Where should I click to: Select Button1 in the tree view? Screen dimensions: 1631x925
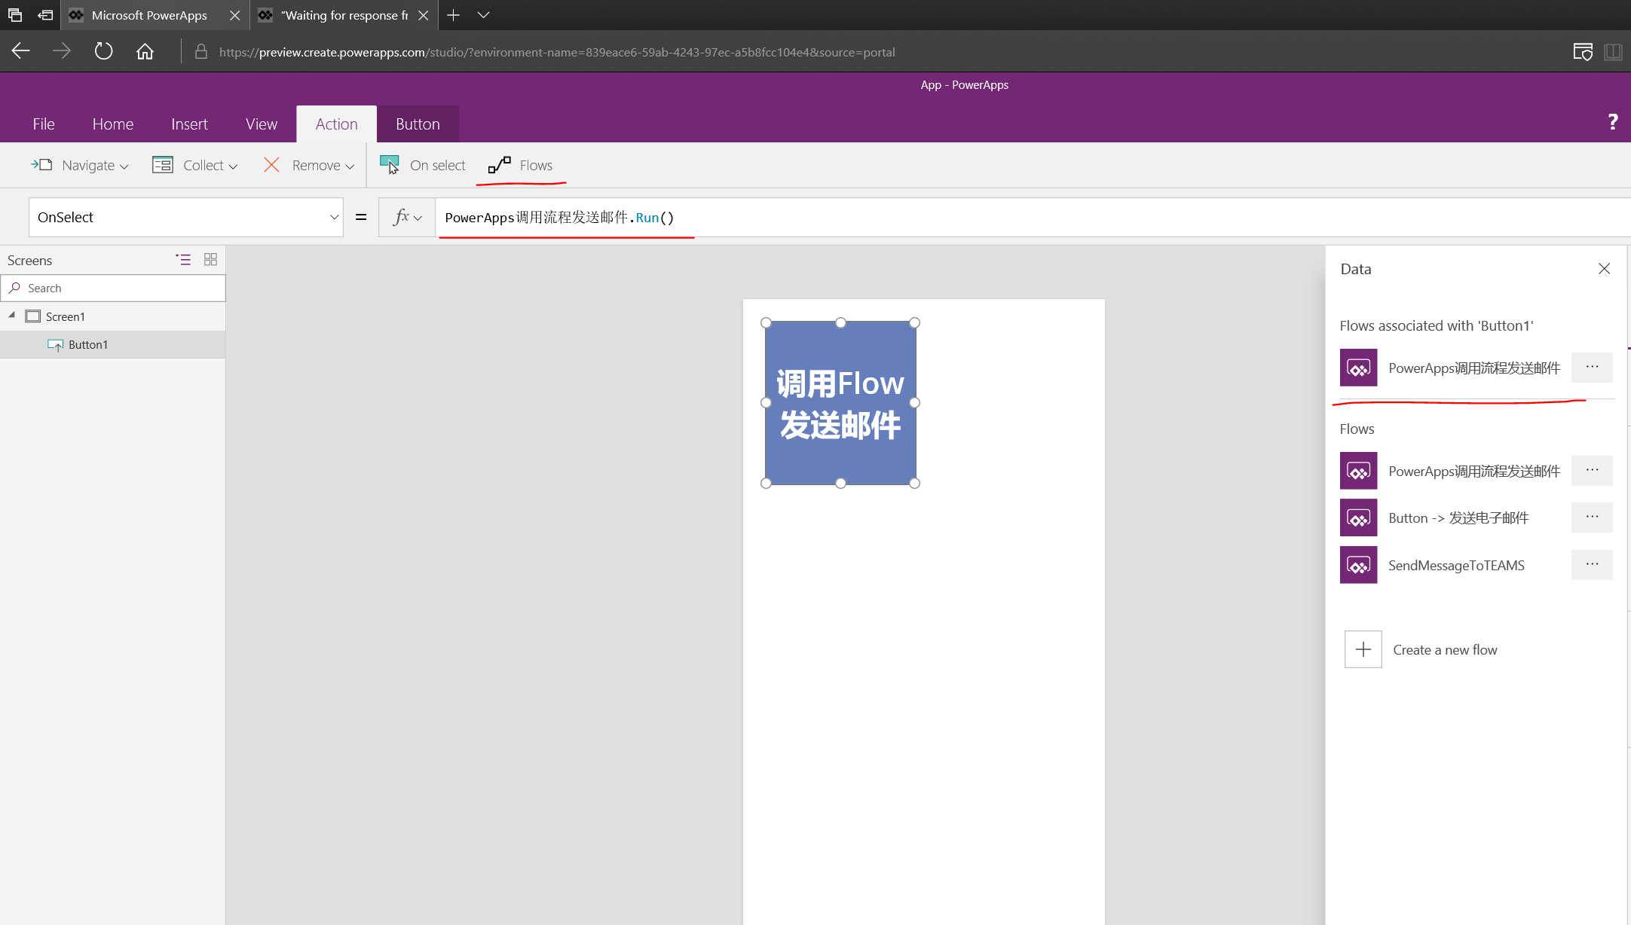pos(87,344)
